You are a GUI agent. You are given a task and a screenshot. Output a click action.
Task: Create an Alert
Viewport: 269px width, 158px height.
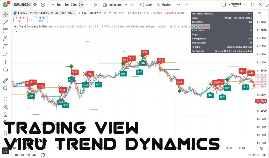146,5
